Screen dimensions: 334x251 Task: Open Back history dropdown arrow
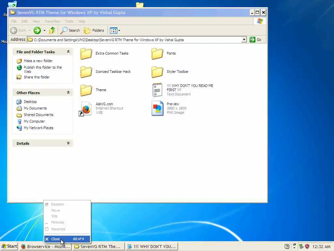click(30, 30)
